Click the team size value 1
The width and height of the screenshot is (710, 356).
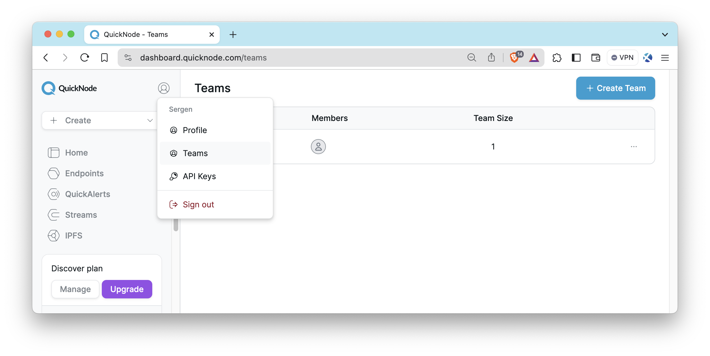point(493,147)
